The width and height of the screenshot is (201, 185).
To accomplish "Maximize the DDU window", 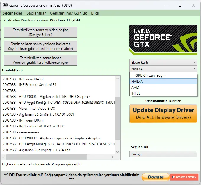I will (x=180, y=5).
